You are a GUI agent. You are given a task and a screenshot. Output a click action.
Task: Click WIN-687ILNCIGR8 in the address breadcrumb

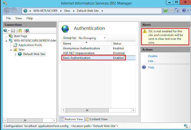click(45, 11)
